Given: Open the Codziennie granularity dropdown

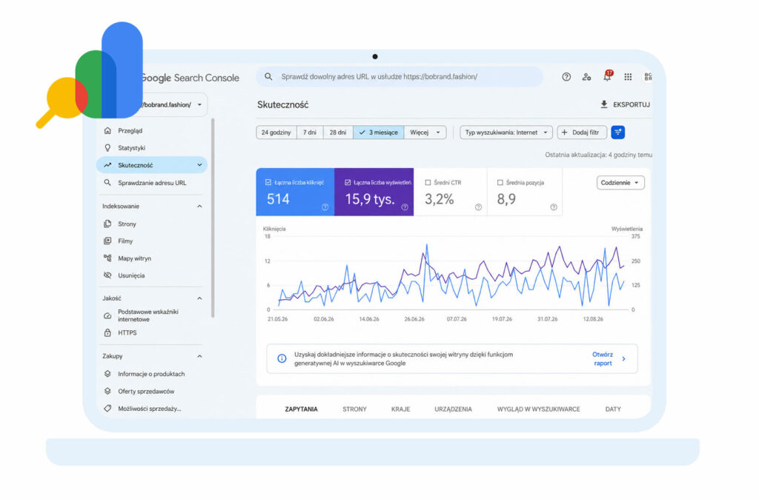Looking at the screenshot, I should click(x=620, y=182).
